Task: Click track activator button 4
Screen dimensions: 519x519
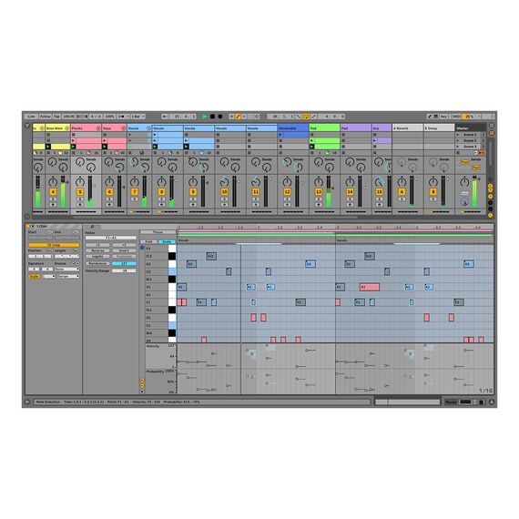Action: [53, 191]
